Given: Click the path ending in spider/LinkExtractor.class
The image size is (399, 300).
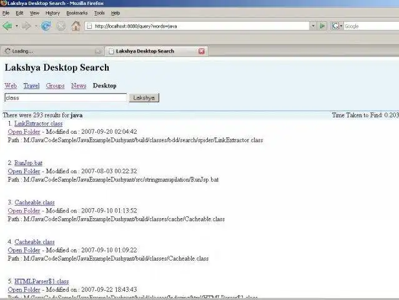Looking at the screenshot, I should point(135,141).
